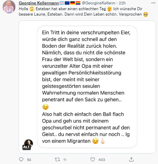
Task: Open the embedded message screenshot image
Action: [87, 87]
